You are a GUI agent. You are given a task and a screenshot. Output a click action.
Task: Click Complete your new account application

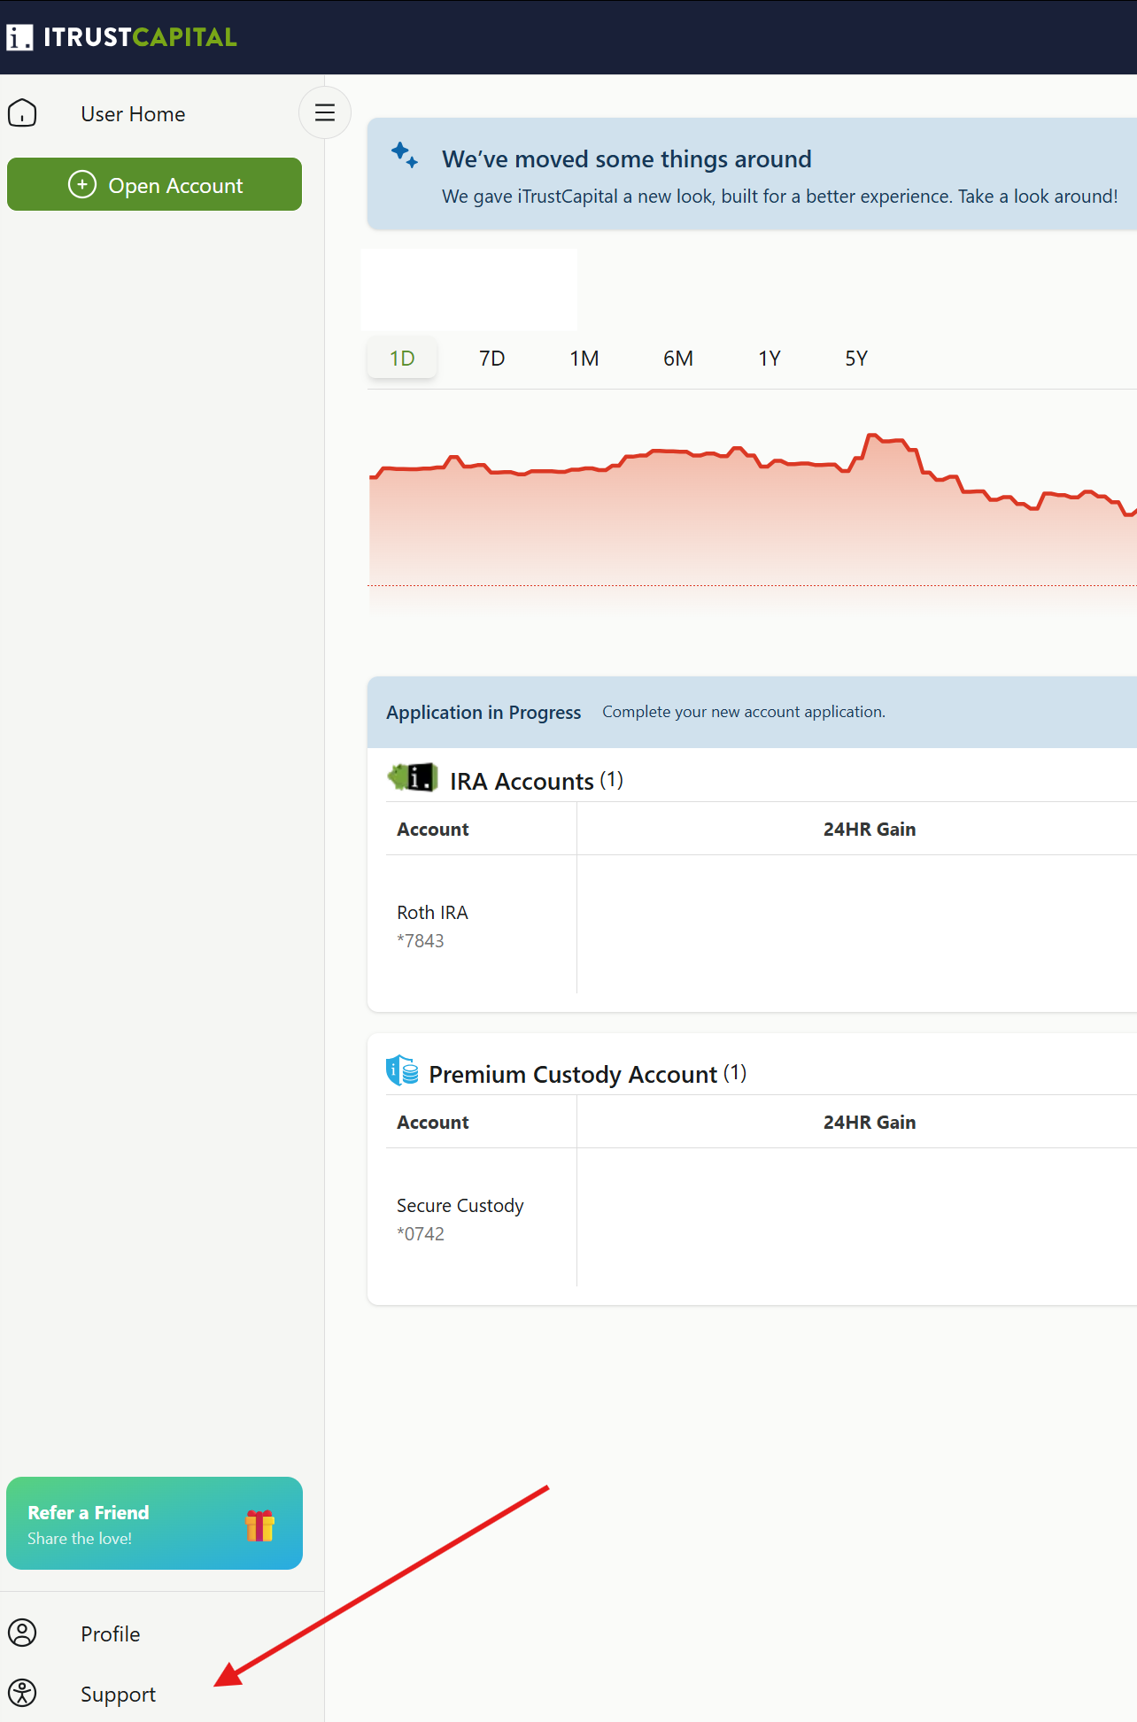point(744,712)
